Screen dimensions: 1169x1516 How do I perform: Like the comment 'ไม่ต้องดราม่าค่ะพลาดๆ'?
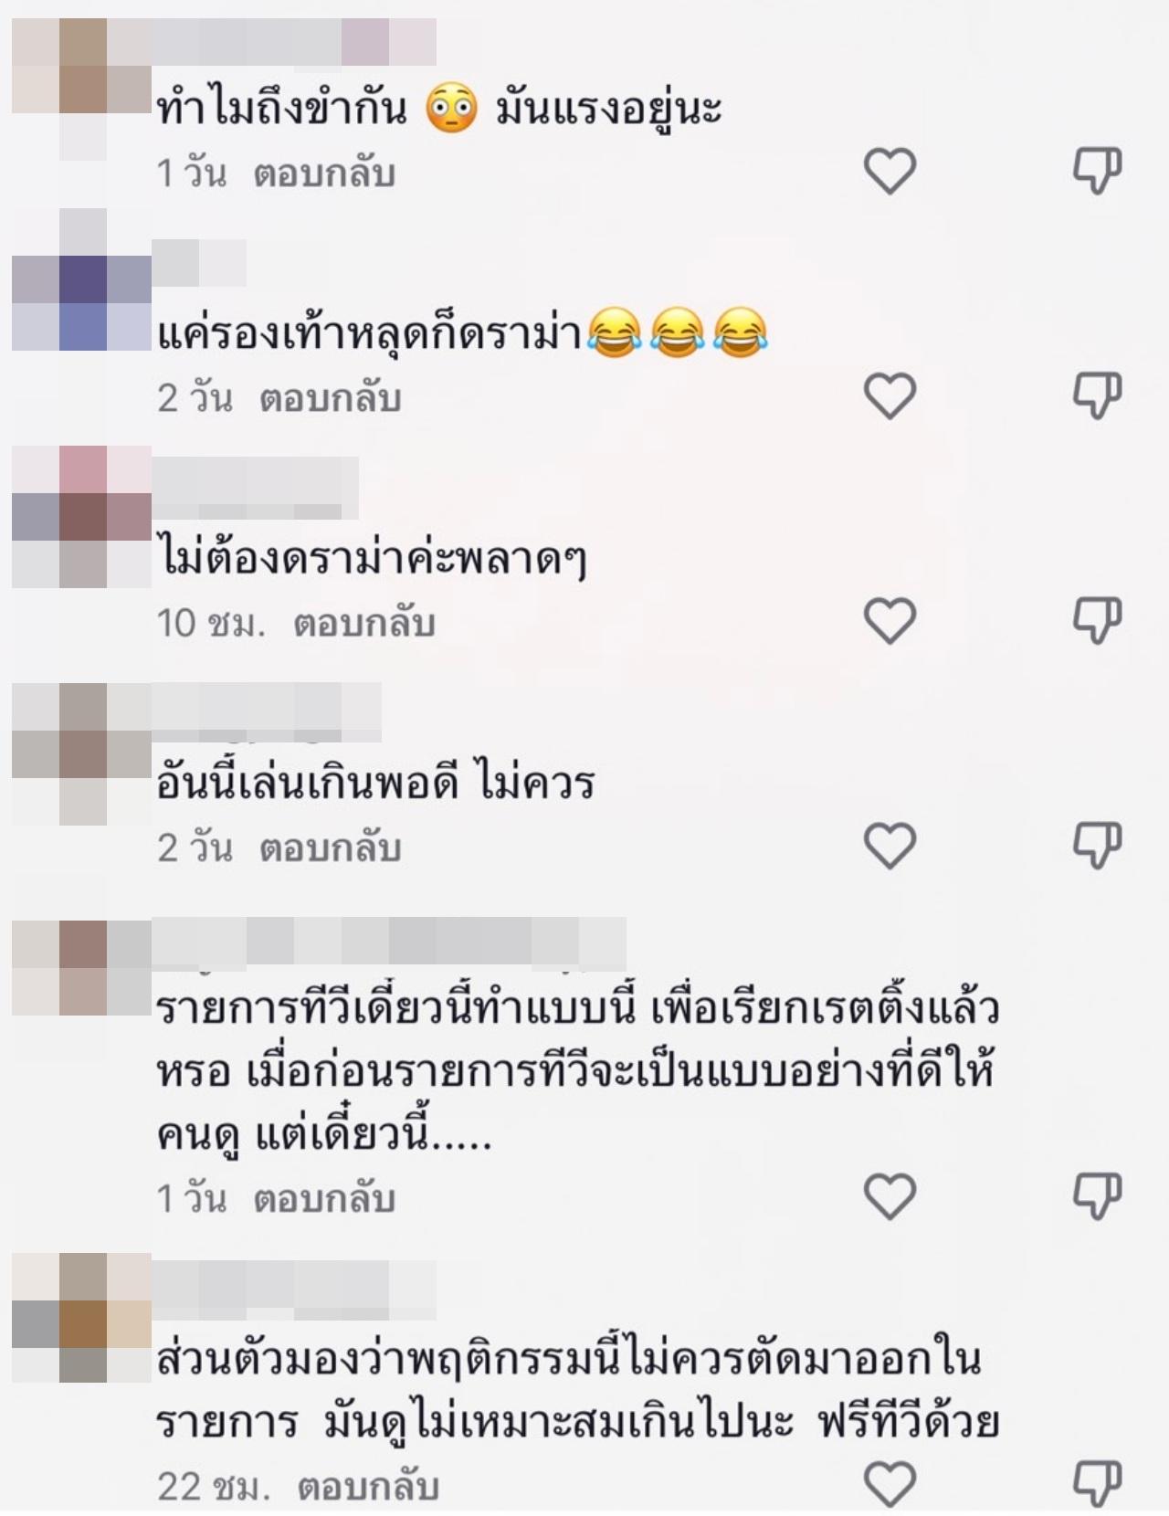890,621
